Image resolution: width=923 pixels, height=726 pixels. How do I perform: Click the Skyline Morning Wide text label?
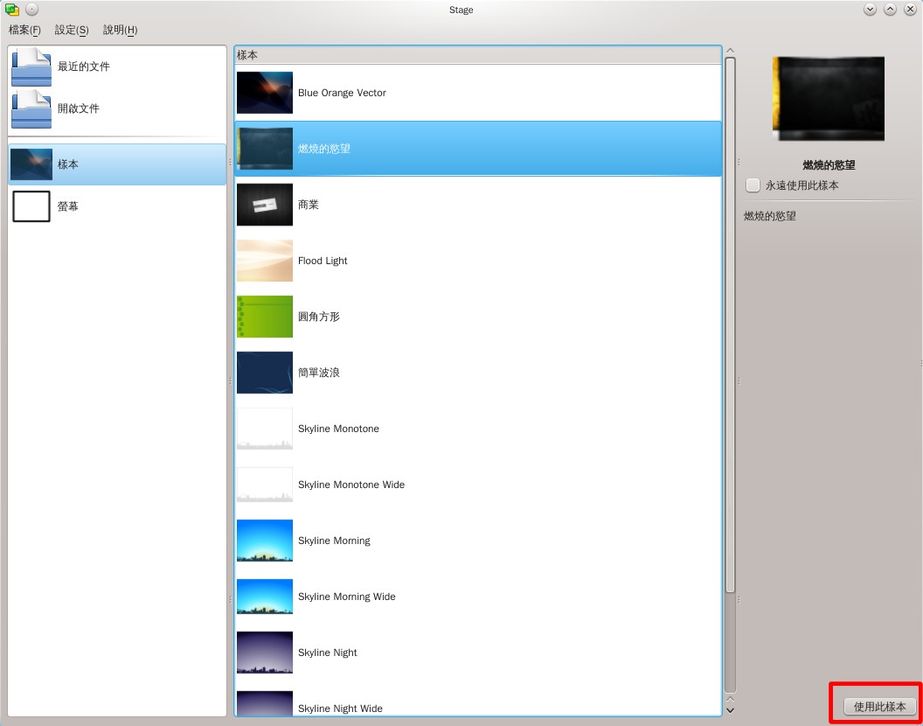[347, 597]
